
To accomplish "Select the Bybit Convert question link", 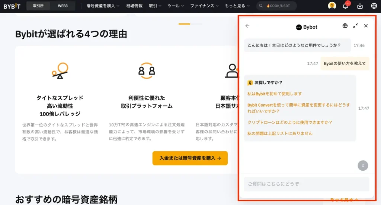I will coord(299,108).
